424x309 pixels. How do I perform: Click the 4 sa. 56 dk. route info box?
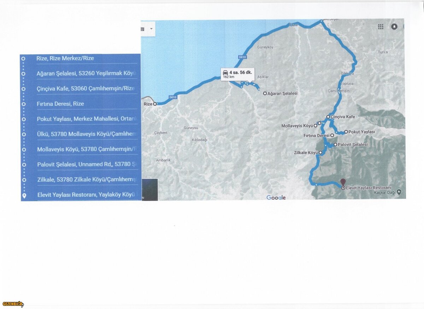[x=237, y=74]
